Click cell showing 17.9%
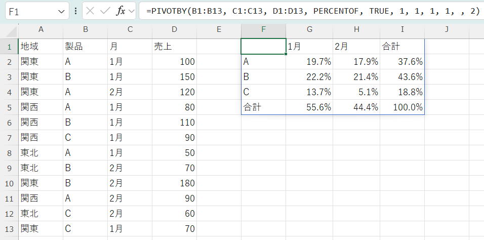 356,62
